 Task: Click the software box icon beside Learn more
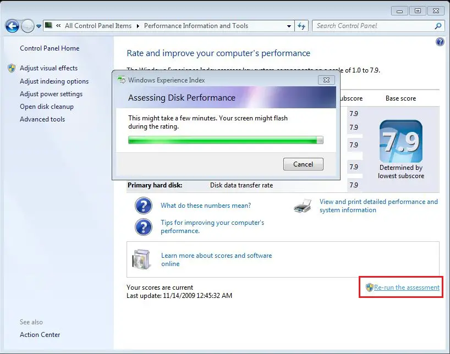tap(141, 259)
